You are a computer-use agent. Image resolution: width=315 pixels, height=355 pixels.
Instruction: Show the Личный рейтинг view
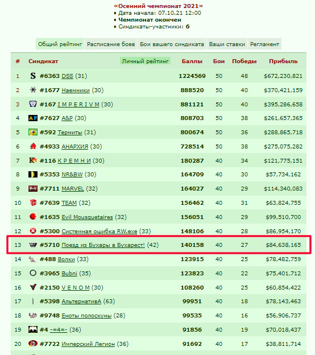click(x=146, y=61)
